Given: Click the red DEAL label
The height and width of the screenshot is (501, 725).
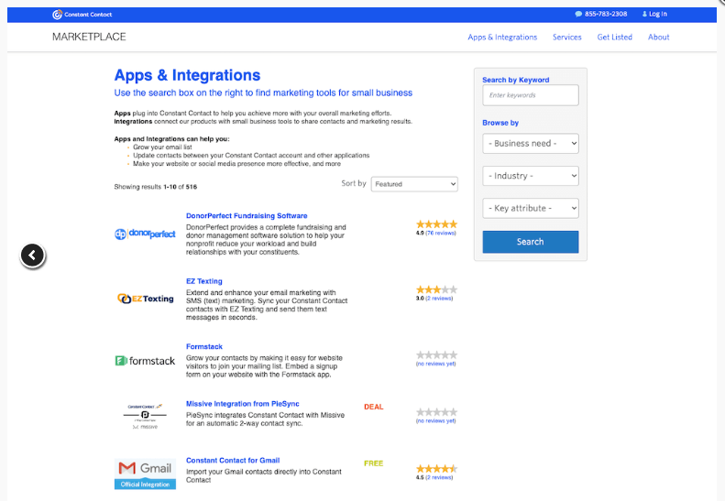Looking at the screenshot, I should pos(374,407).
